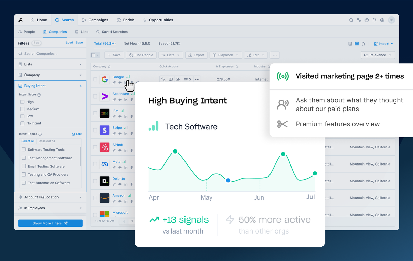Click the Stripe LinkedIn icon
The width and height of the screenshot is (413, 261).
(126, 133)
